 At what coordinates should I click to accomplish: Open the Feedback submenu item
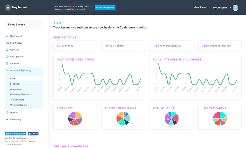[x=15, y=84]
